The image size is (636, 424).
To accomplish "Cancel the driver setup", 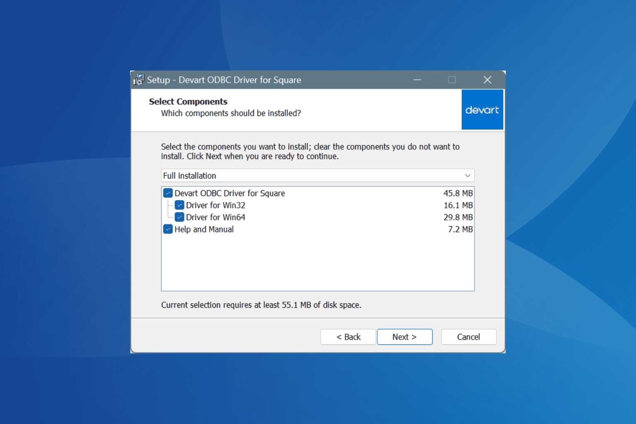I will click(x=469, y=337).
